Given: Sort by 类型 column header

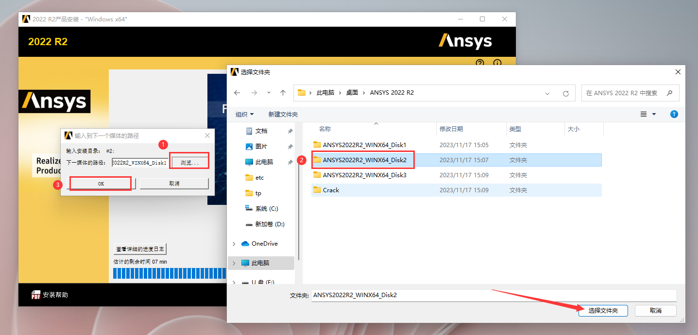Looking at the screenshot, I should [x=515, y=129].
